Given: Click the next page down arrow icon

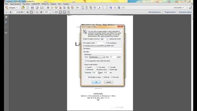Looking at the screenshot, I should point(10,12).
